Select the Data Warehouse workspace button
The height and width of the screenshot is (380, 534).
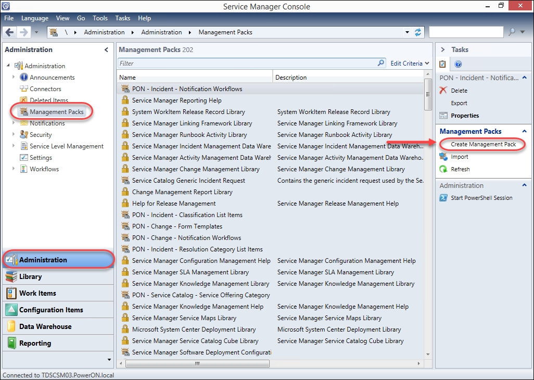click(58, 326)
